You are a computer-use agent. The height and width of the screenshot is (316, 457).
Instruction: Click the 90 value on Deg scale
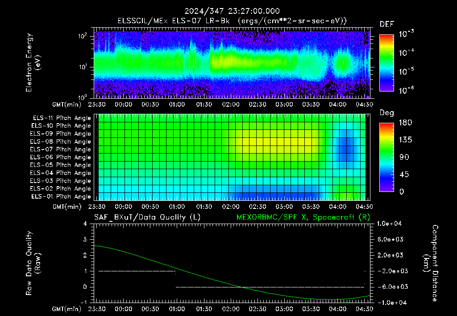point(404,158)
